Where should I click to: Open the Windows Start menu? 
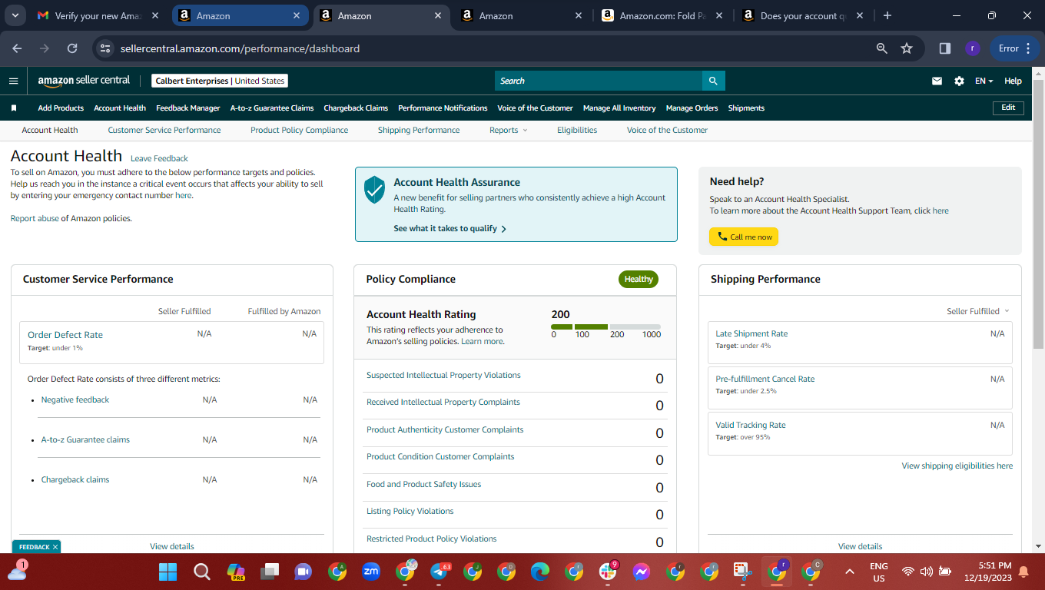168,572
